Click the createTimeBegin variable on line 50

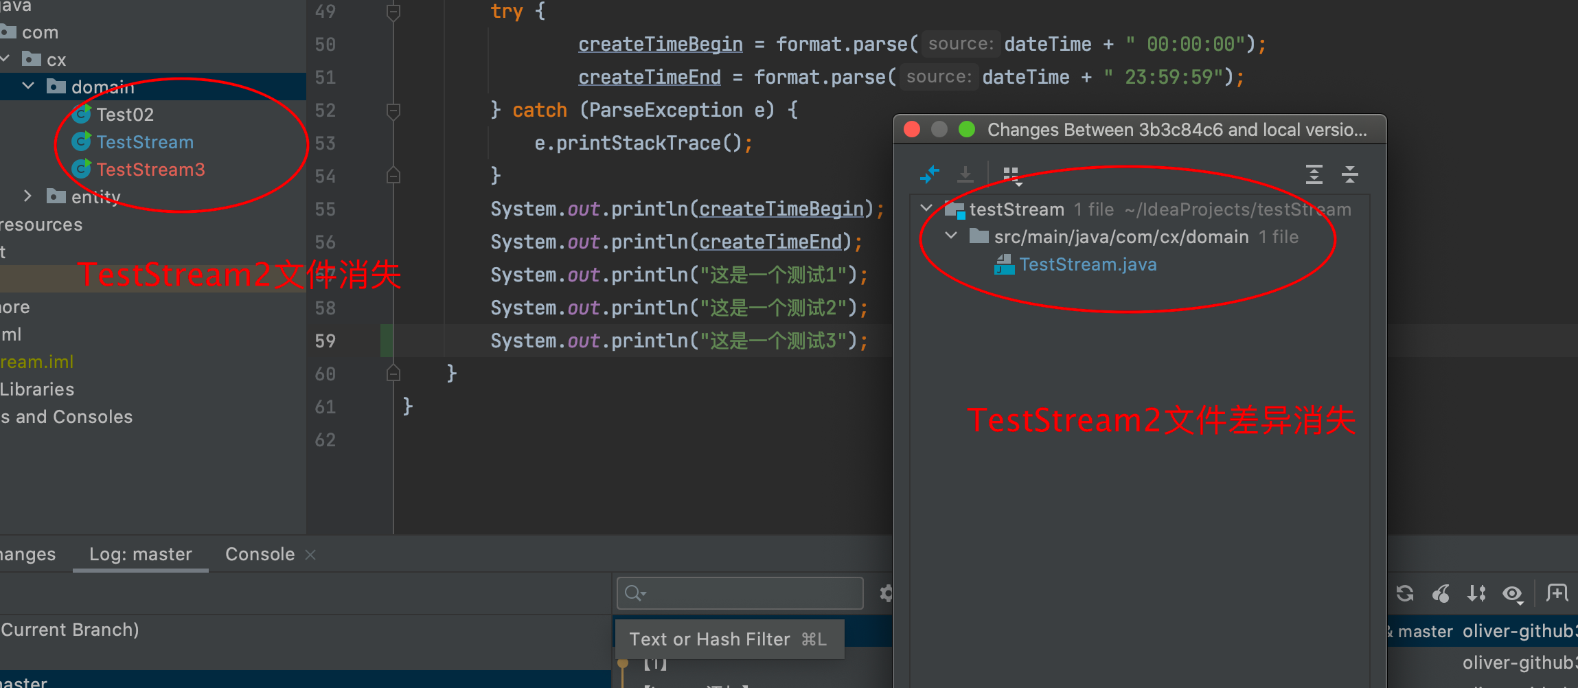coord(660,45)
